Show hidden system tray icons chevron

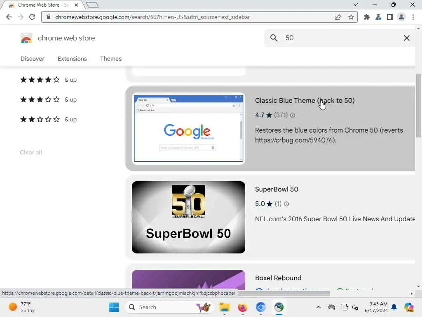[x=319, y=307]
